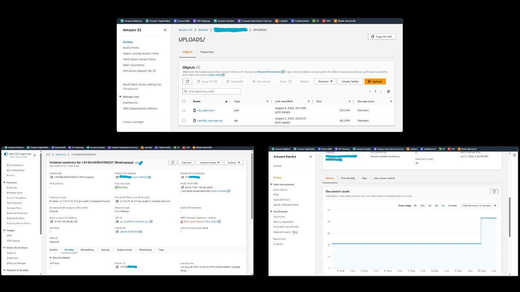
Task: Copy the Private IP DNS name
Action: 117,201
